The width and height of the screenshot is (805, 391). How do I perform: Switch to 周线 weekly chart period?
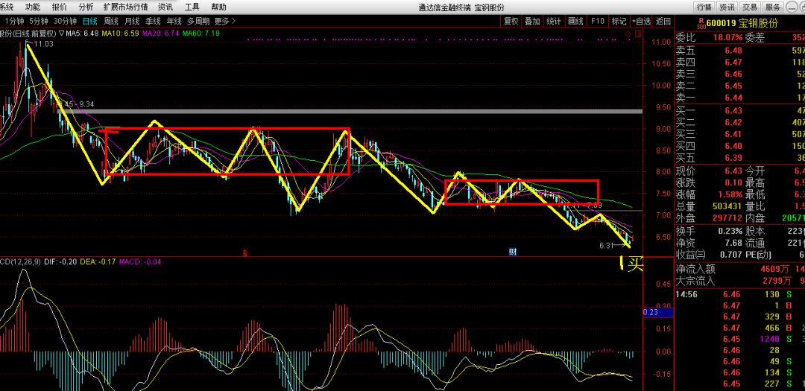[110, 21]
